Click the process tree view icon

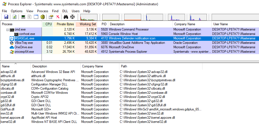30,17
